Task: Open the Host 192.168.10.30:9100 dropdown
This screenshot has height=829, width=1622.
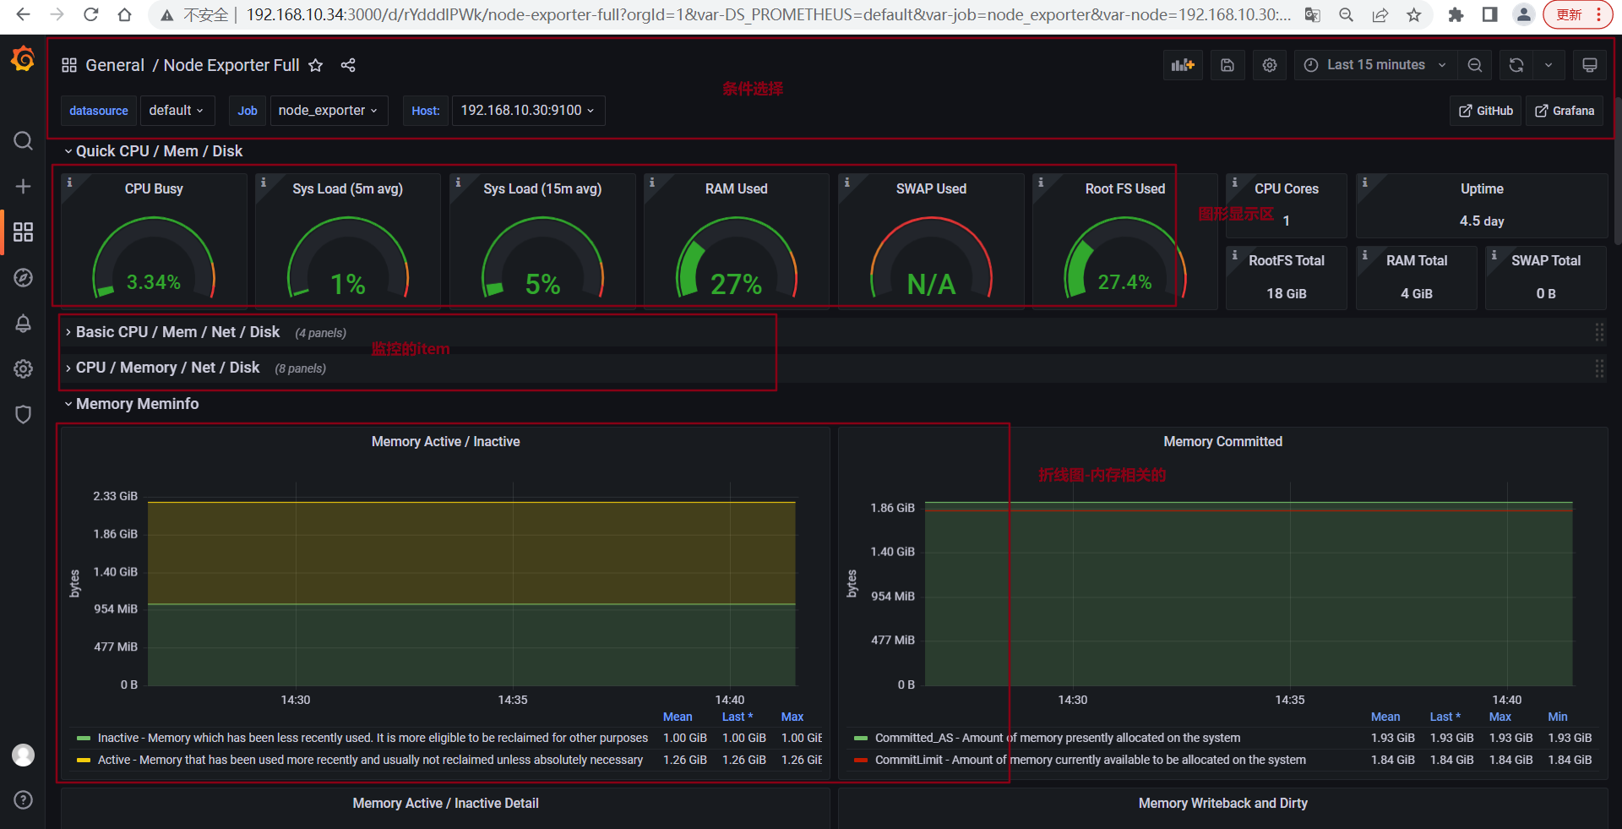Action: pos(528,111)
